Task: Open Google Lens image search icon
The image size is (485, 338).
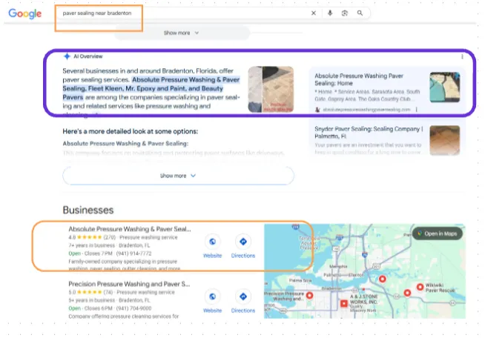Action: [345, 13]
